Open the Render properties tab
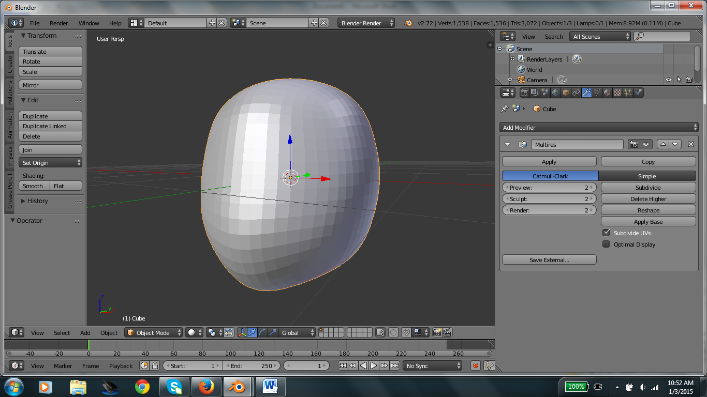Image resolution: width=707 pixels, height=397 pixels. point(525,92)
